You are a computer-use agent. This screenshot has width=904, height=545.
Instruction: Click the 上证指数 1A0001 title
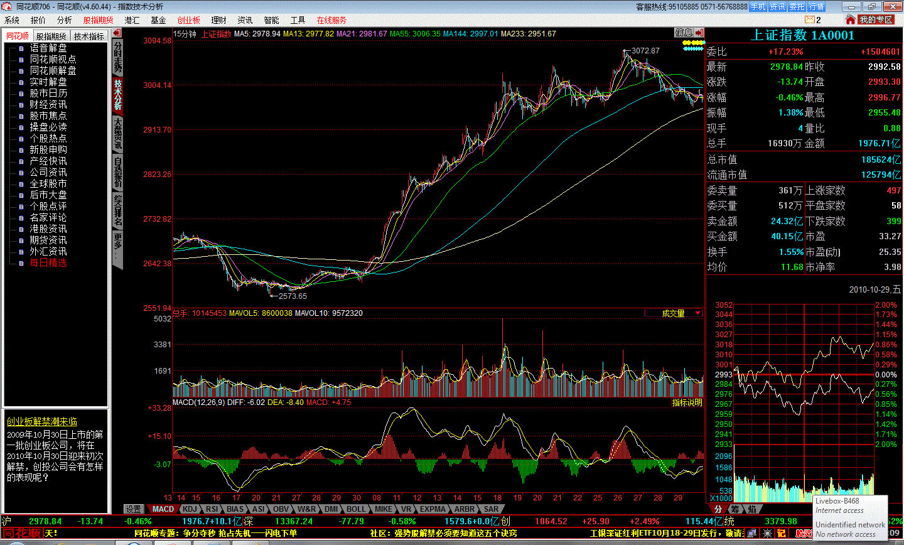click(803, 35)
